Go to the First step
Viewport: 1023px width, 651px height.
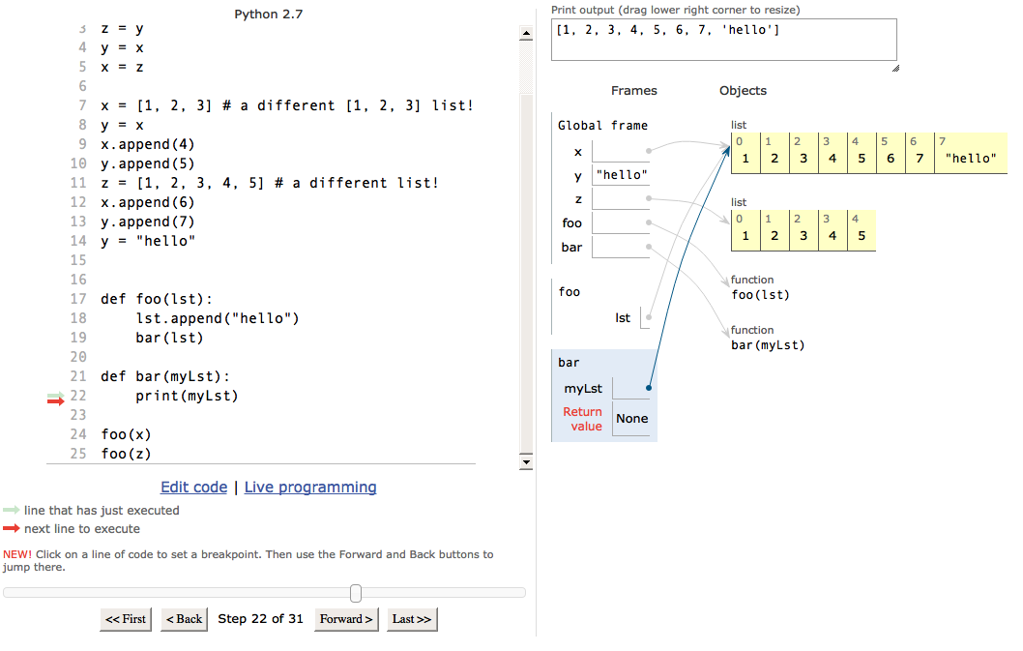tap(126, 619)
